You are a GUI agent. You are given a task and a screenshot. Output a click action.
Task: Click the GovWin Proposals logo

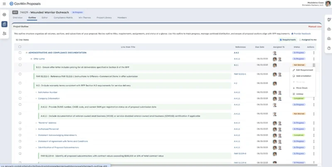[25, 4]
